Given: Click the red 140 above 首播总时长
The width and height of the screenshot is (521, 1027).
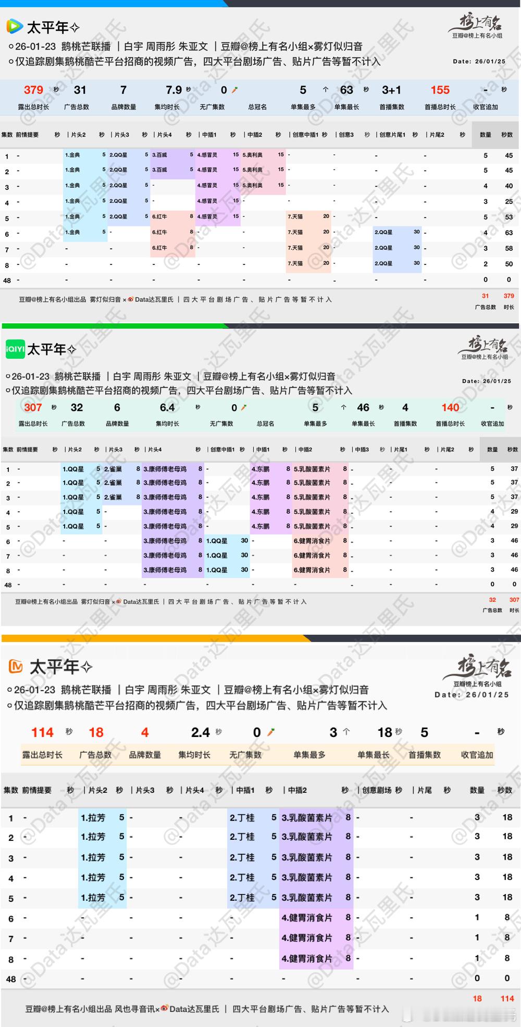Looking at the screenshot, I should coord(450,407).
